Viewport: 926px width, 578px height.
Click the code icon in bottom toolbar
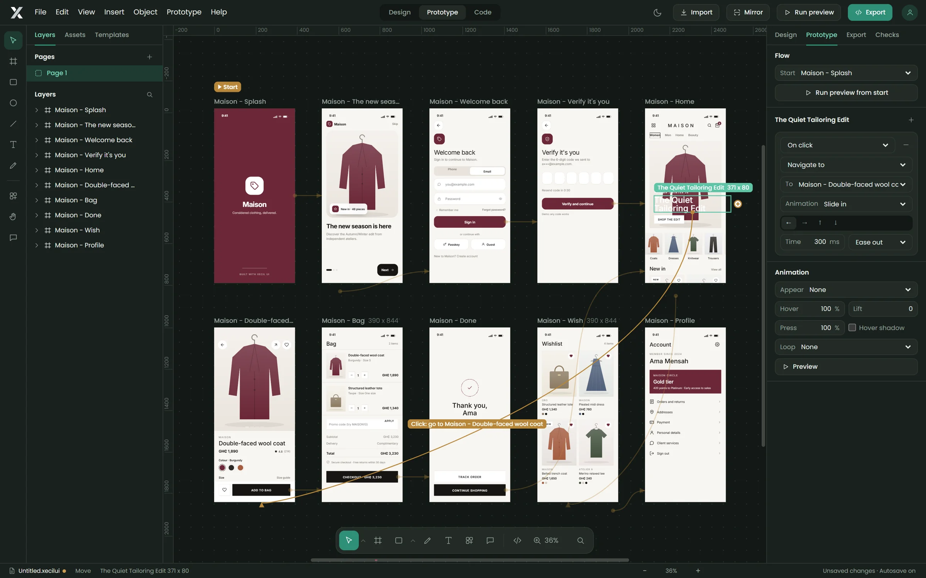click(x=517, y=540)
